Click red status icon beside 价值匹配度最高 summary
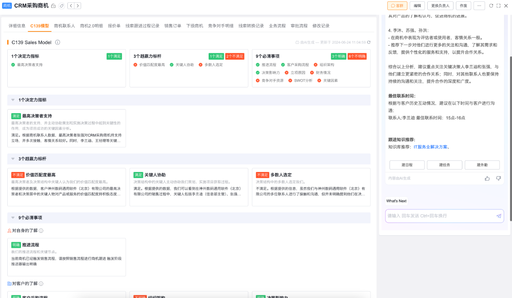Viewport: 512px width, 298px height. click(136, 64)
